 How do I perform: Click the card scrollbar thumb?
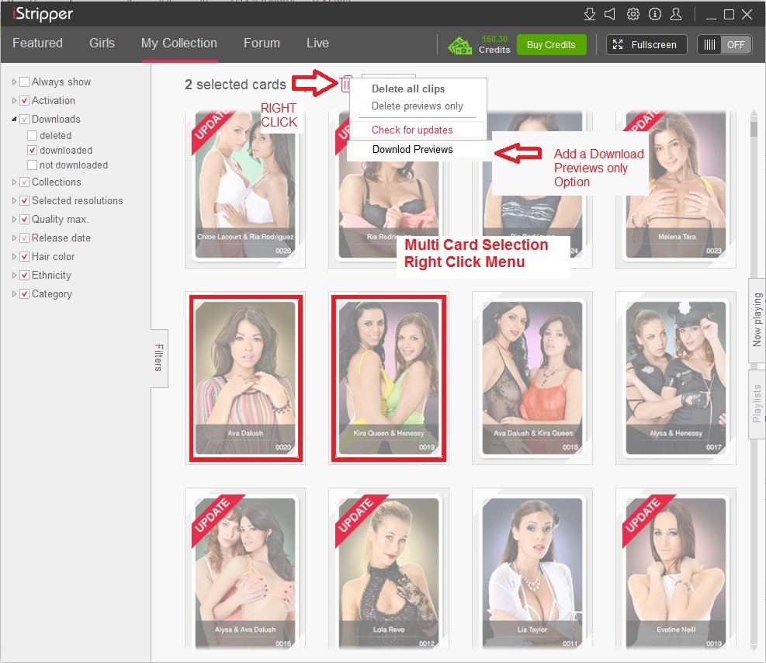click(754, 129)
